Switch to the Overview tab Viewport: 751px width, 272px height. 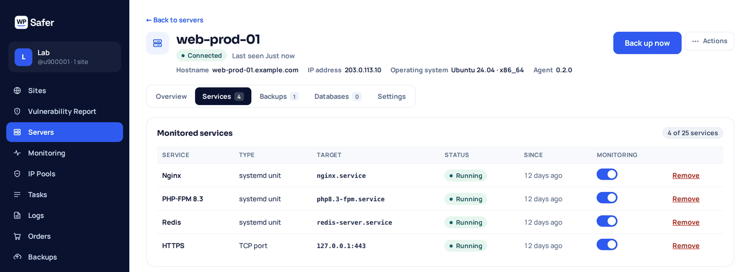171,96
